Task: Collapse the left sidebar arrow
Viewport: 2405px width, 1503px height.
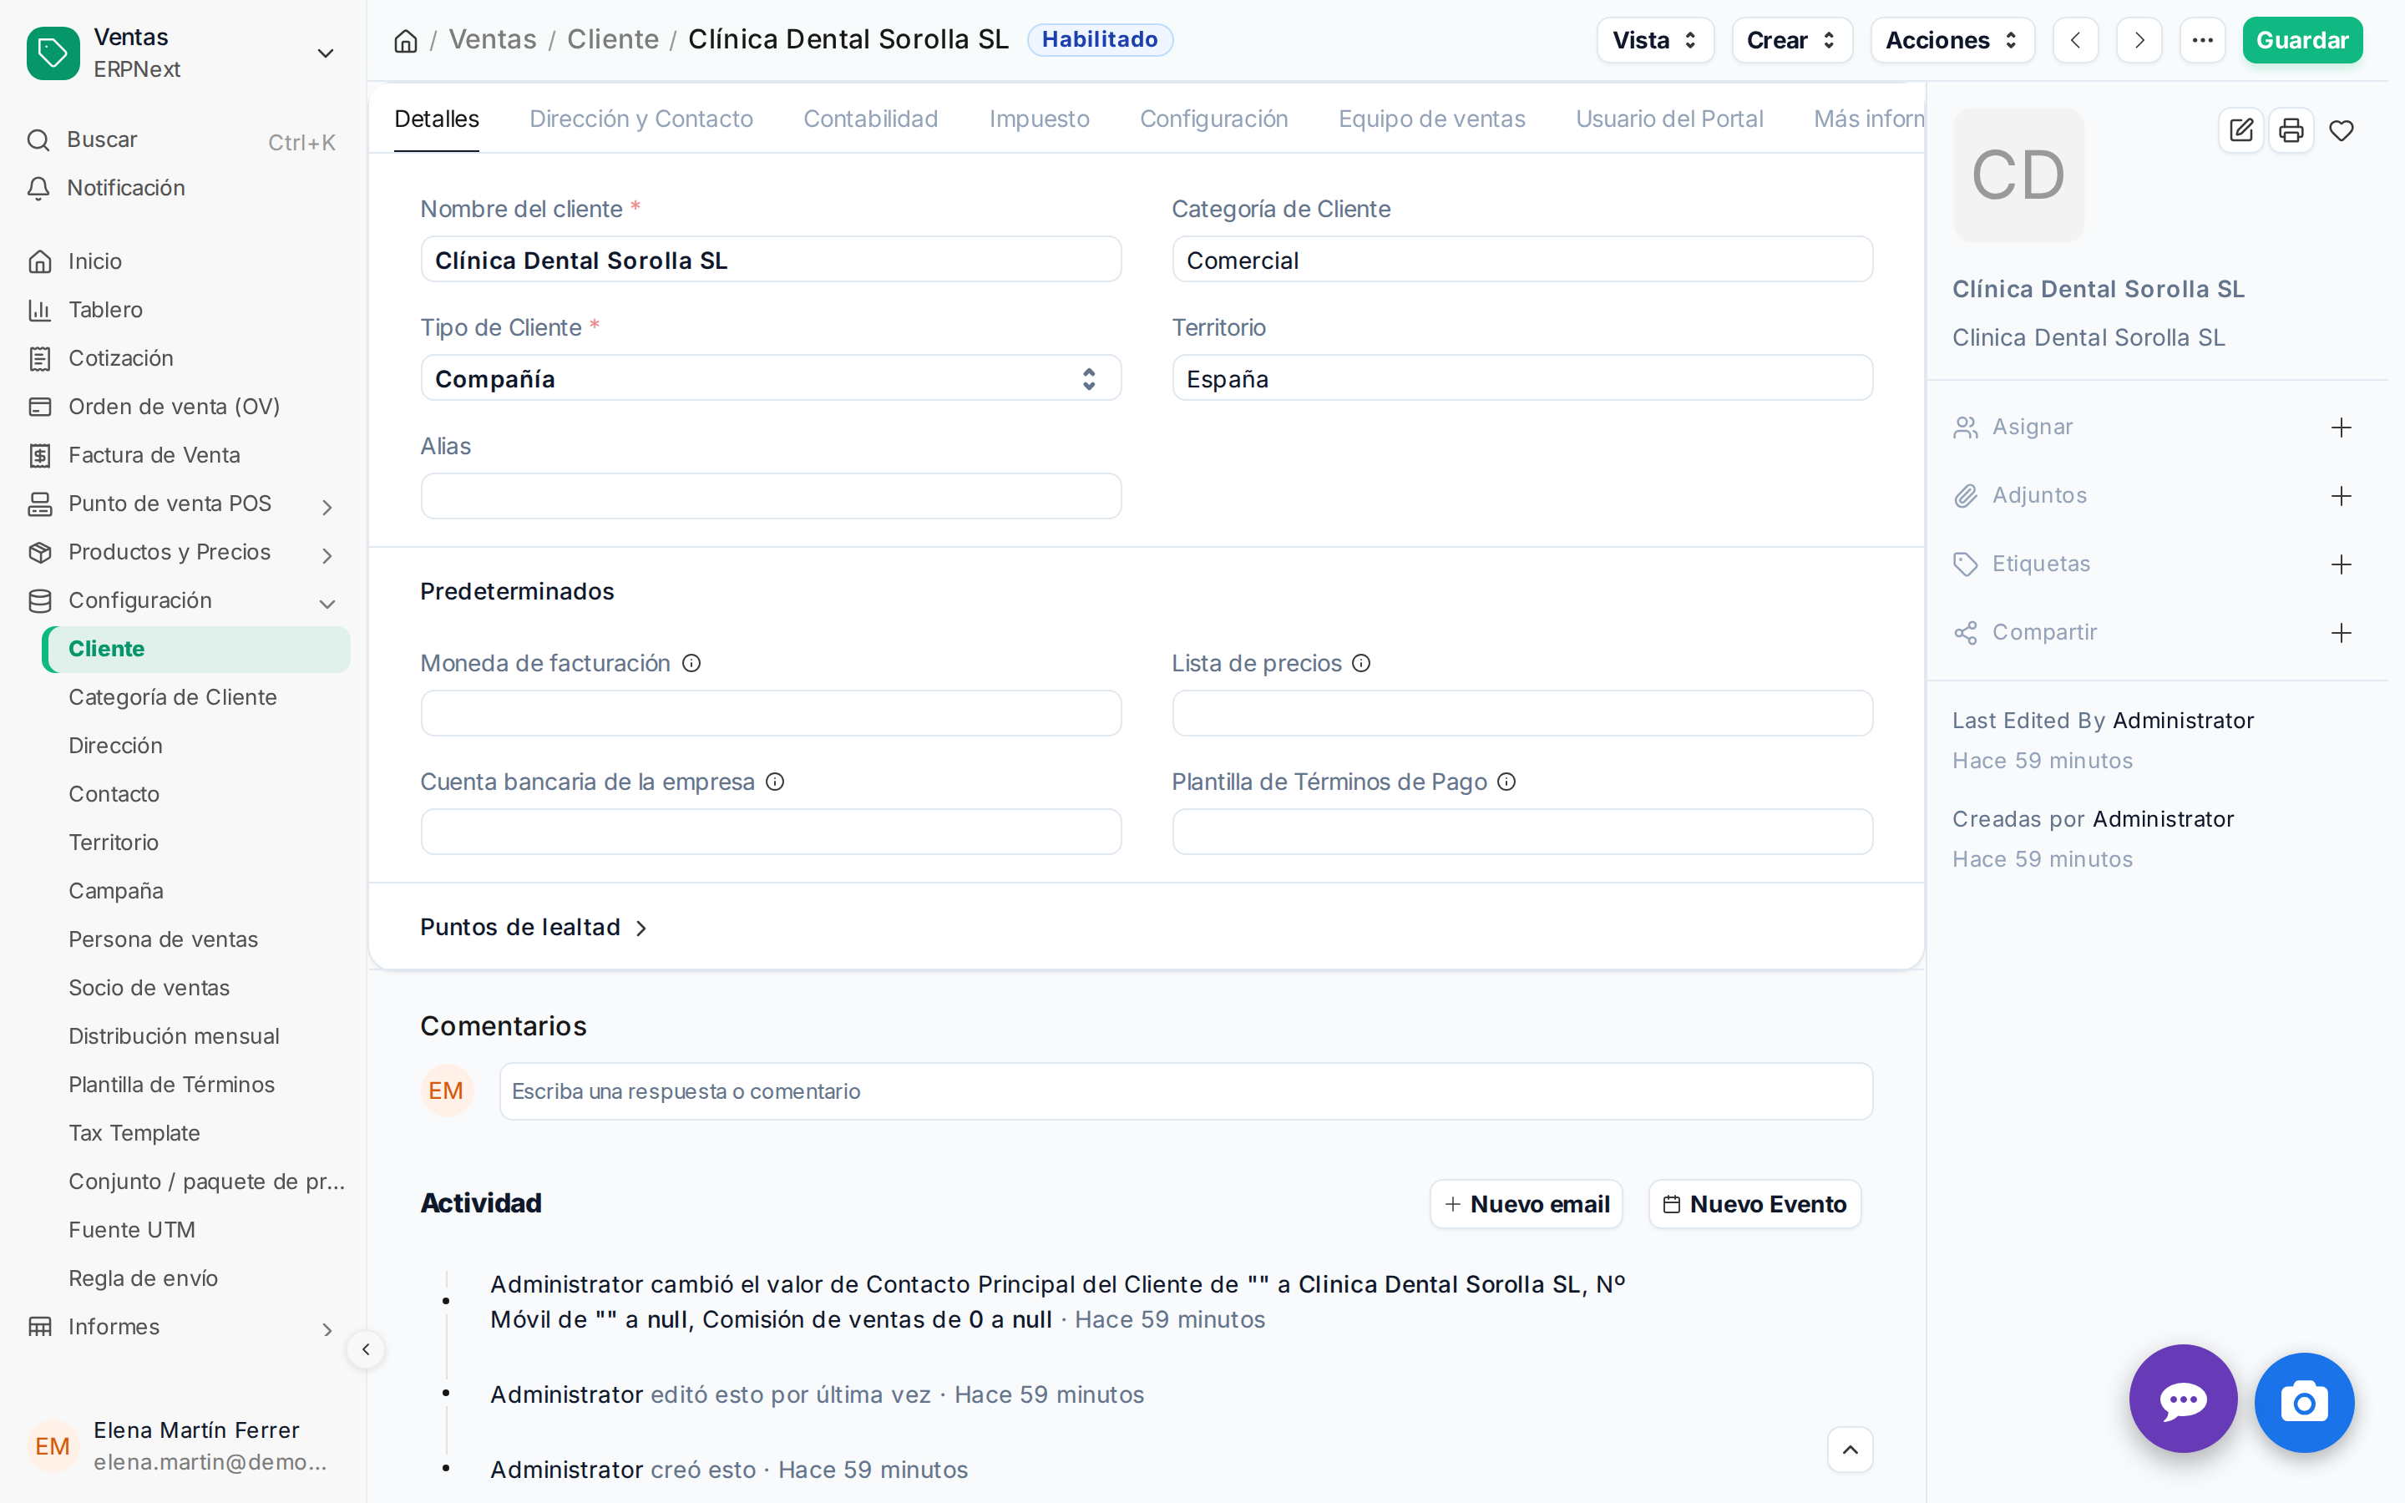Action: pos(366,1349)
